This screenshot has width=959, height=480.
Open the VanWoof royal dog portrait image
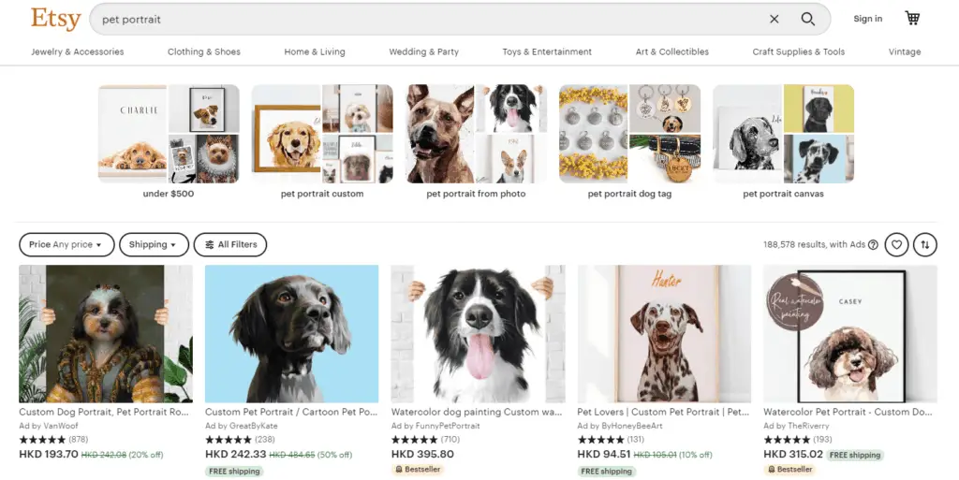106,333
